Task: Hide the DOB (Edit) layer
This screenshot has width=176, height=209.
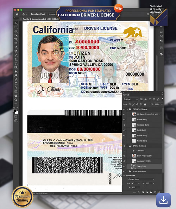Action: [x=124, y=130]
